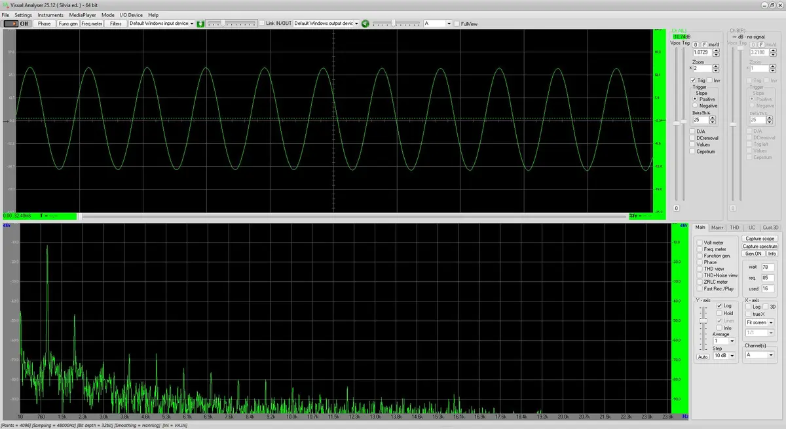This screenshot has height=429, width=786.
Task: Enable Ch A Cepstrum checkbox
Action: tap(692, 152)
